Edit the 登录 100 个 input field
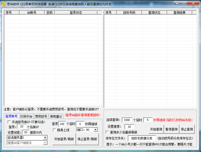201x152 pixels. (62, 124)
